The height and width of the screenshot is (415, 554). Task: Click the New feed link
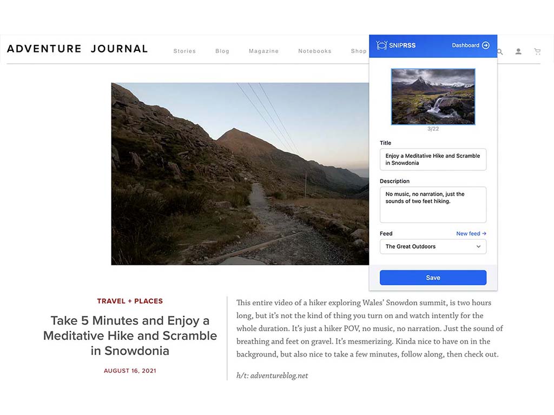(x=471, y=233)
